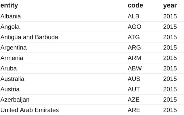
Task: Select the Antigua and Barbuda cell
Action: [29, 37]
